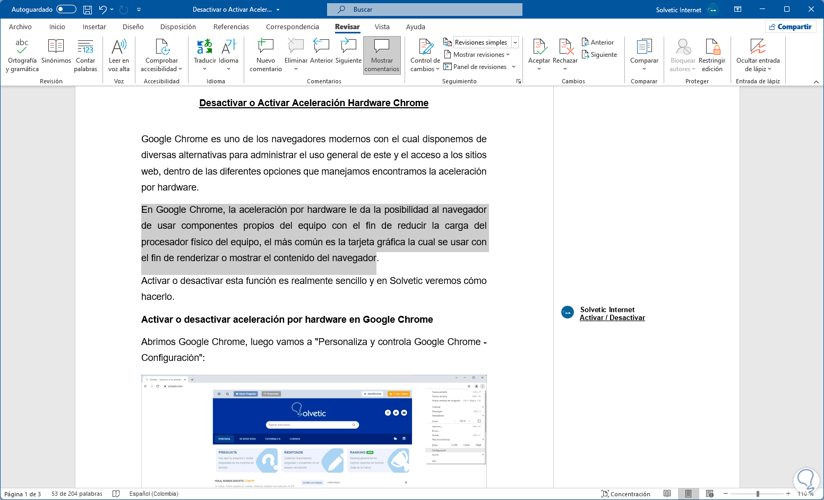Click the Buscar search field

tap(425, 10)
